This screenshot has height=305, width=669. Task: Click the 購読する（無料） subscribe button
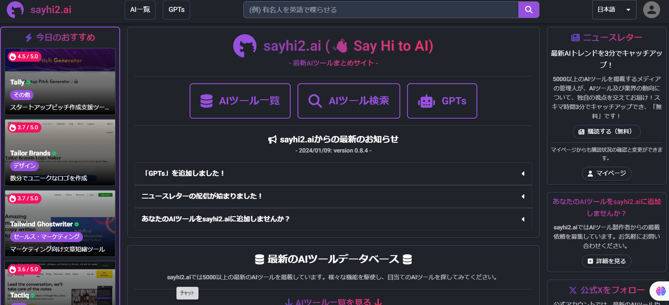(606, 132)
